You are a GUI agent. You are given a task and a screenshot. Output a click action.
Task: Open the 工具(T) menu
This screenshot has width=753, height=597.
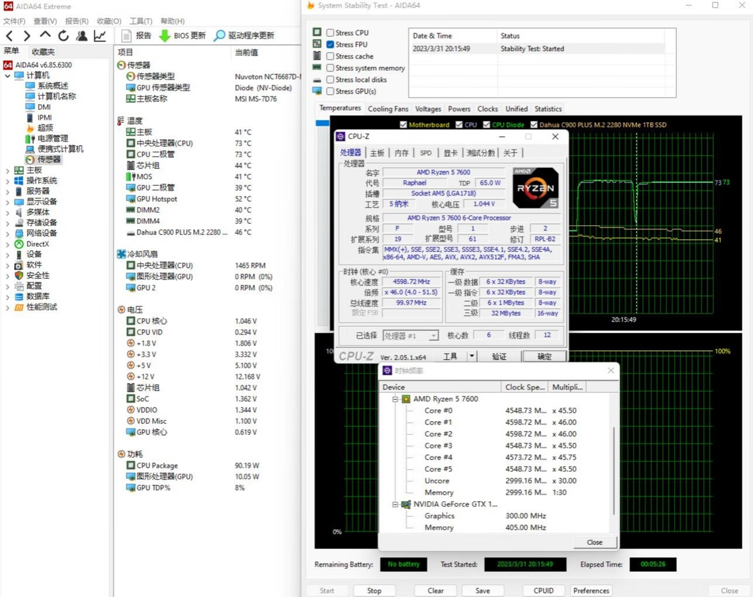(x=141, y=21)
